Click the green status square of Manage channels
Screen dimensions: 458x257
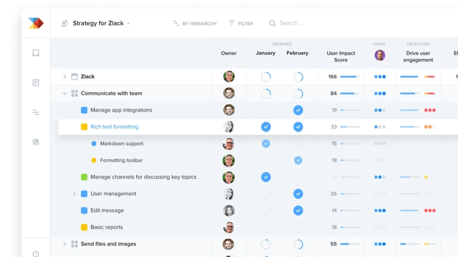[84, 177]
